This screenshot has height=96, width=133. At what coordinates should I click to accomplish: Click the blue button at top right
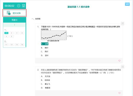pyautogui.click(x=127, y=4)
